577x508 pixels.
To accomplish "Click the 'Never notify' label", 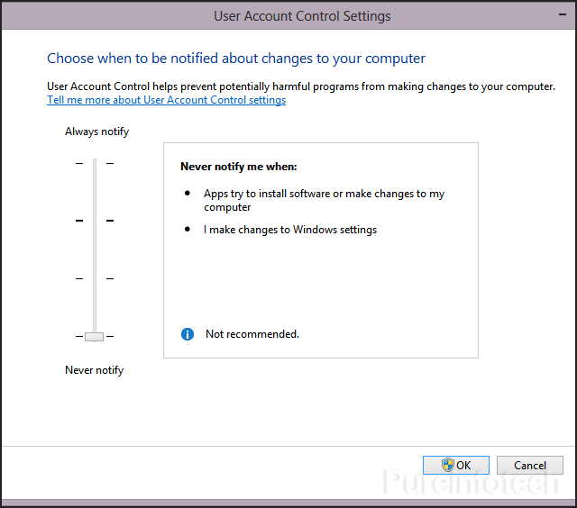I will pos(94,370).
